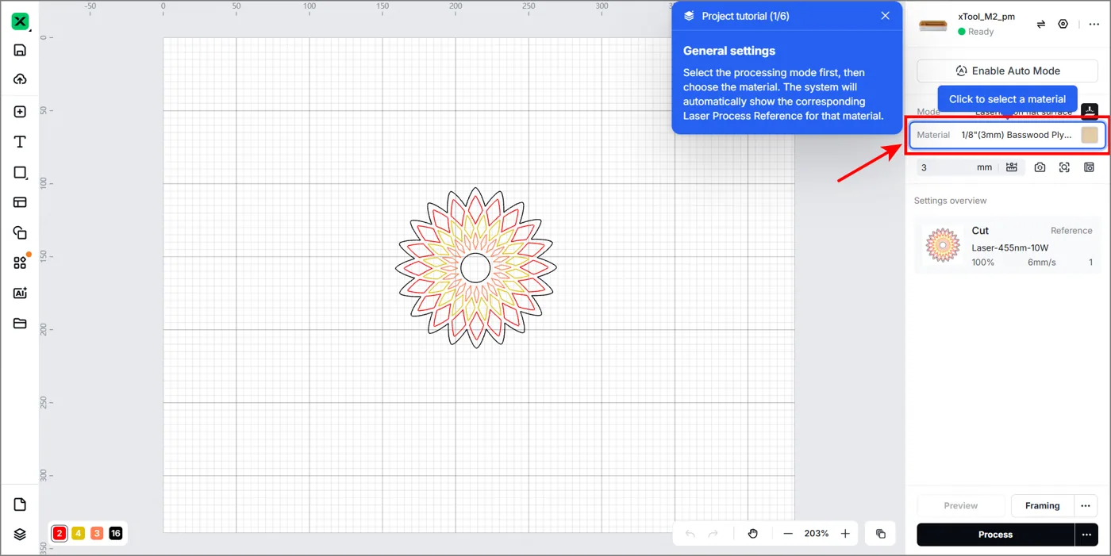The width and height of the screenshot is (1111, 556).
Task: Open the Material Basswood Plywood selector
Action: [1007, 135]
